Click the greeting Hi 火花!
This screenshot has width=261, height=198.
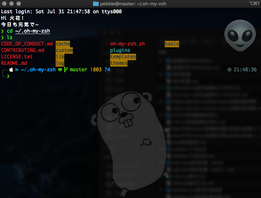(x=13, y=18)
